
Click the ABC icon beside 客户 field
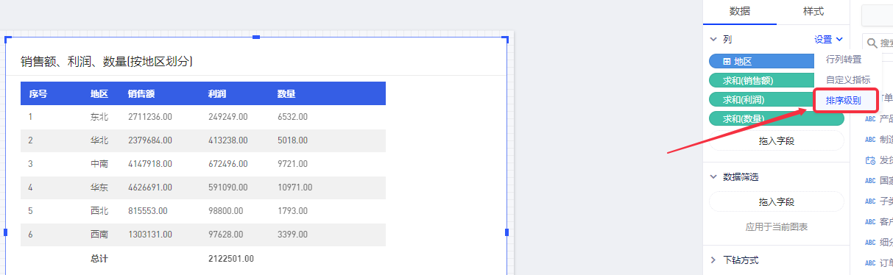(870, 221)
